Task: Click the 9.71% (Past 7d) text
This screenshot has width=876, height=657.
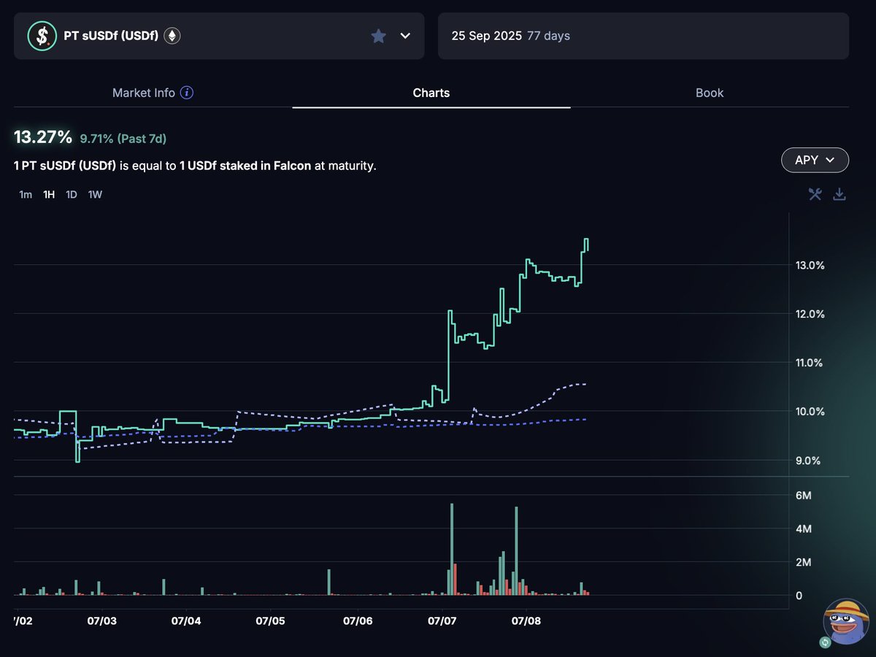Action: (123, 138)
